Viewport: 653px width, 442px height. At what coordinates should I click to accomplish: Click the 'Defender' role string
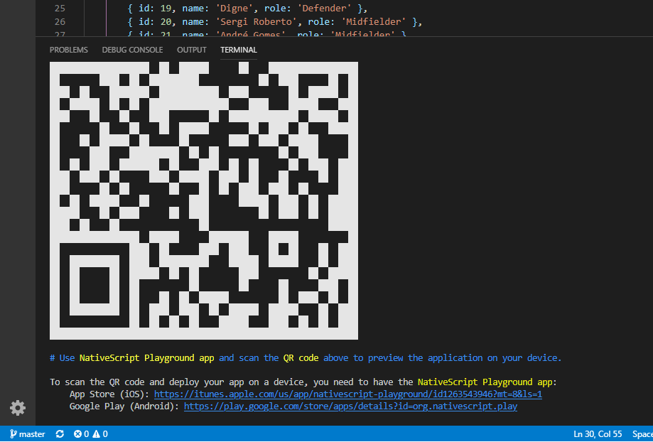(x=324, y=8)
